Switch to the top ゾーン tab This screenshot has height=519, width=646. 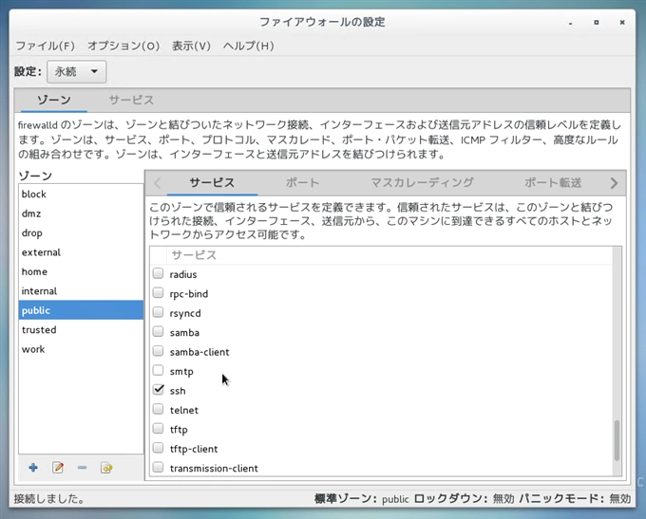pos(54,100)
